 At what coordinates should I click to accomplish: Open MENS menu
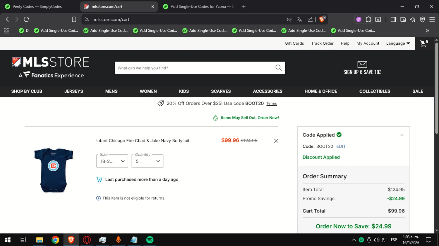[x=111, y=91]
